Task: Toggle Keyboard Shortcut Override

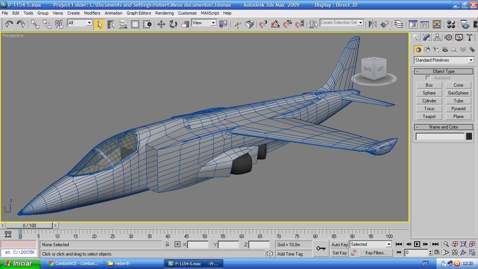Action: (x=249, y=24)
